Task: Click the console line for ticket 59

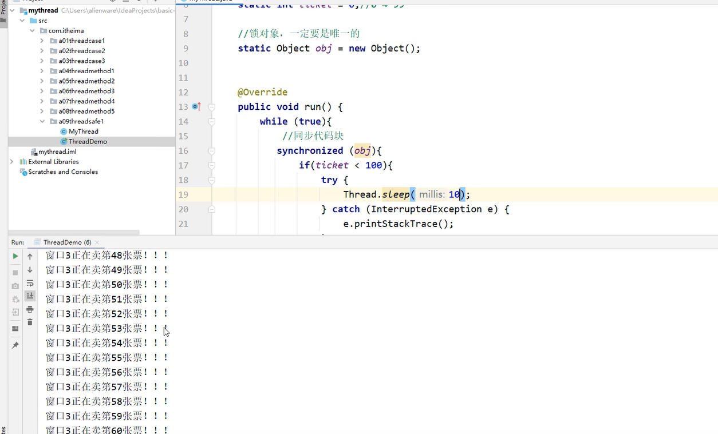Action: pyautogui.click(x=107, y=416)
